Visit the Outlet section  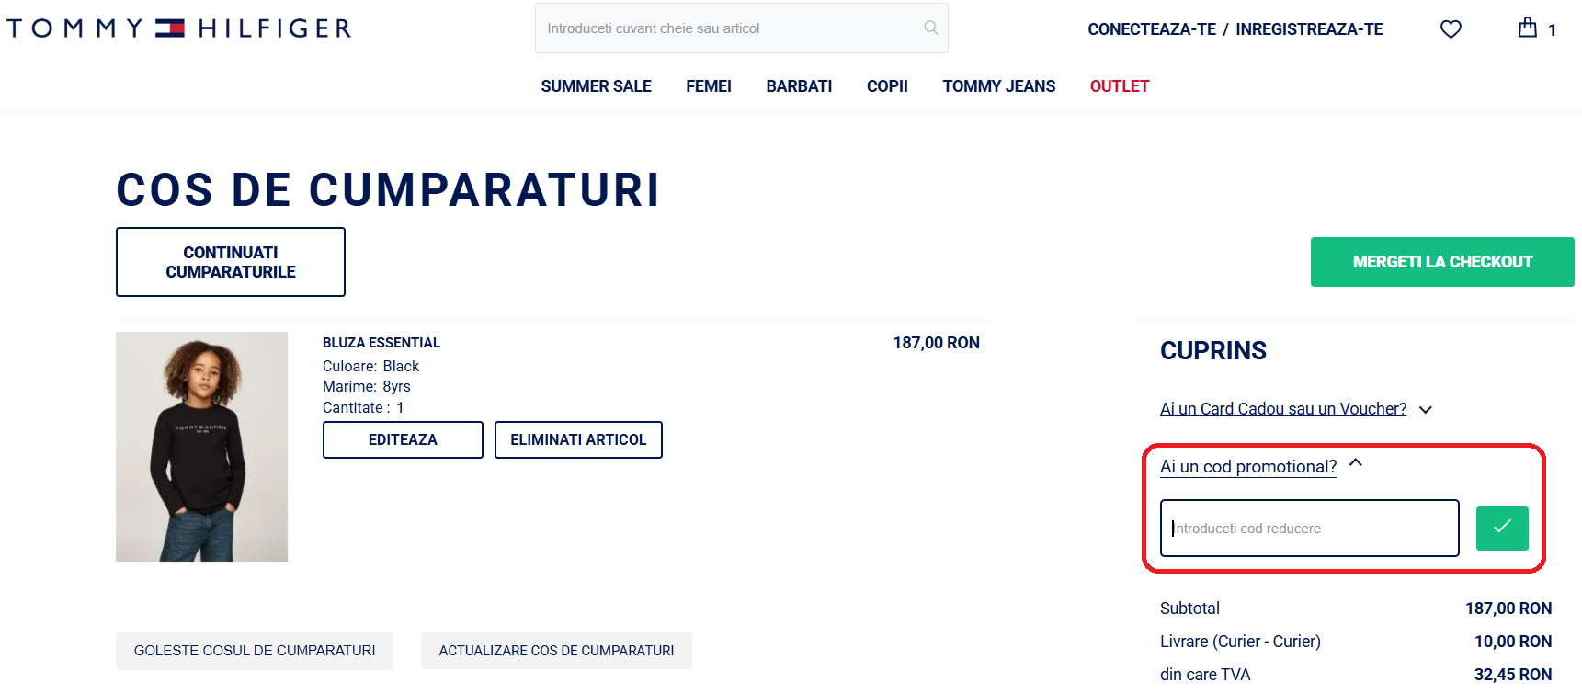pos(1119,86)
